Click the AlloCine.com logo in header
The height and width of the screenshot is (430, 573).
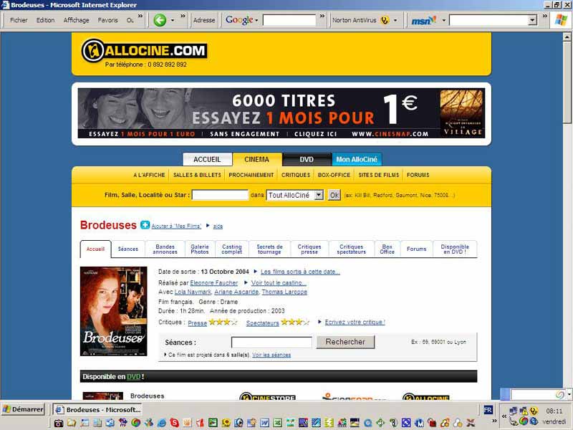(x=144, y=50)
